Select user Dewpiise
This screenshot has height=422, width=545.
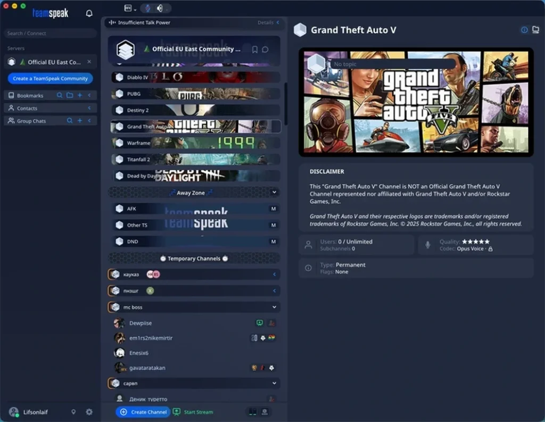196,323
